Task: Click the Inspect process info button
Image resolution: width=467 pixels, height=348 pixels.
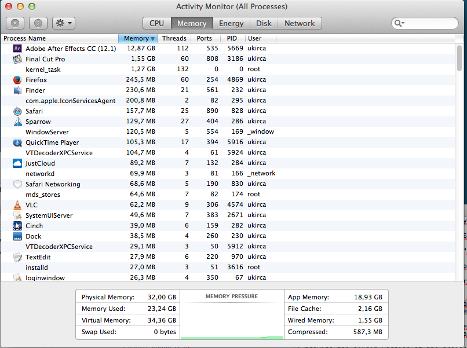Action: 38,23
